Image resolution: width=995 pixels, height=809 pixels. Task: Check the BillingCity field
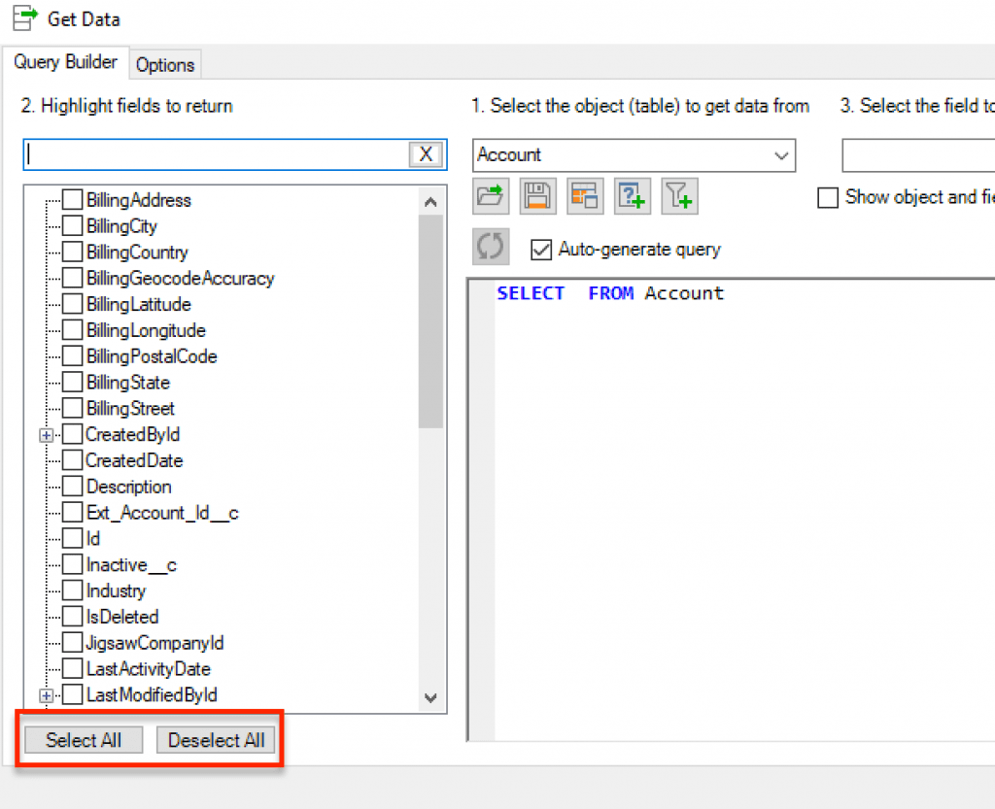pyautogui.click(x=71, y=226)
